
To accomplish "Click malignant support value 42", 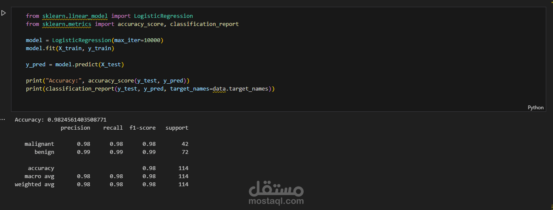I will (185, 144).
